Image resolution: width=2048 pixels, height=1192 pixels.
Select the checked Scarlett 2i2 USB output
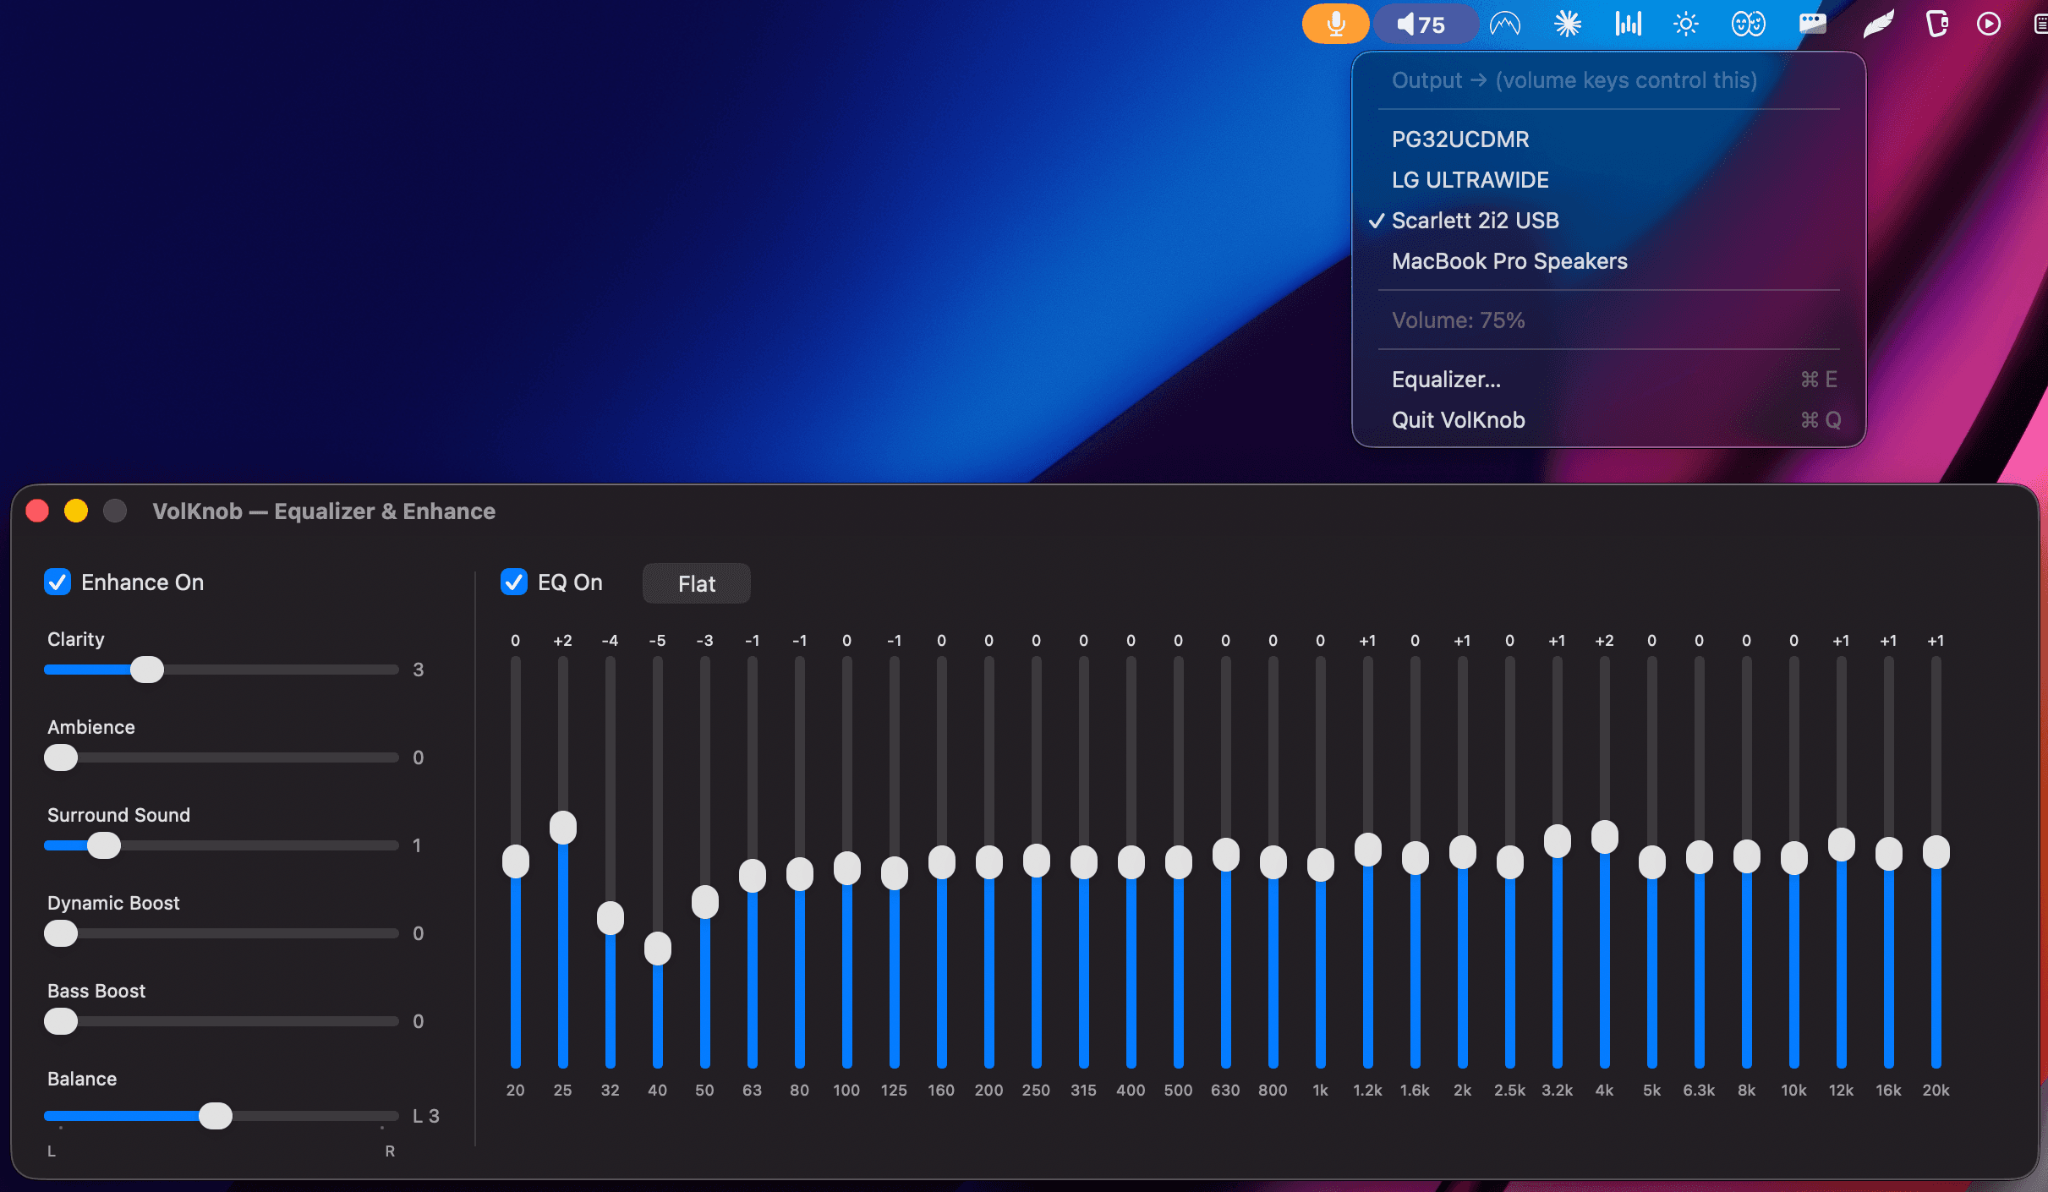click(1608, 221)
